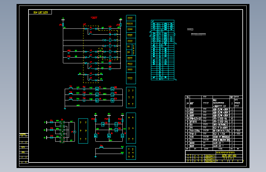The height and width of the screenshot is (172, 266).
Task: Click the JF5-2.5RD 4A specification cell
Action: coord(221,118)
